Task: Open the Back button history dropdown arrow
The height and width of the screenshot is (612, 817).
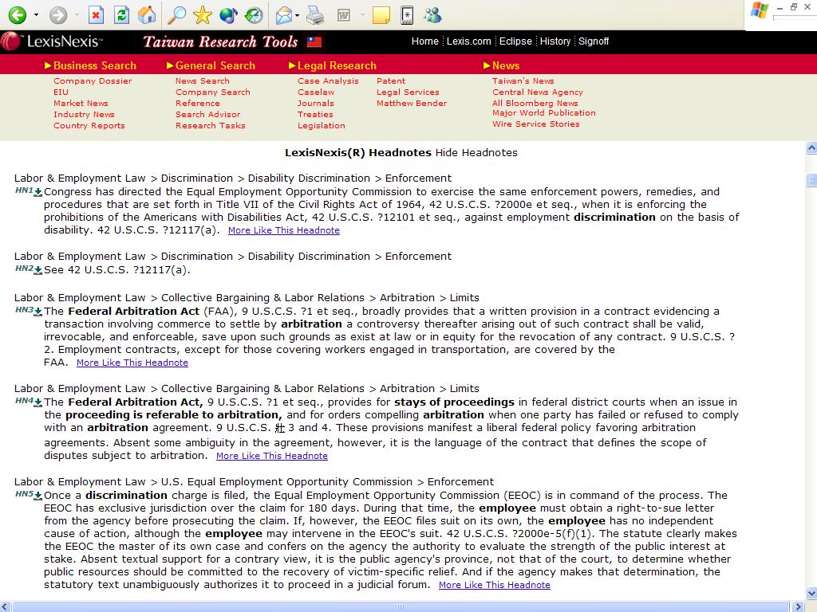Action: coord(36,15)
